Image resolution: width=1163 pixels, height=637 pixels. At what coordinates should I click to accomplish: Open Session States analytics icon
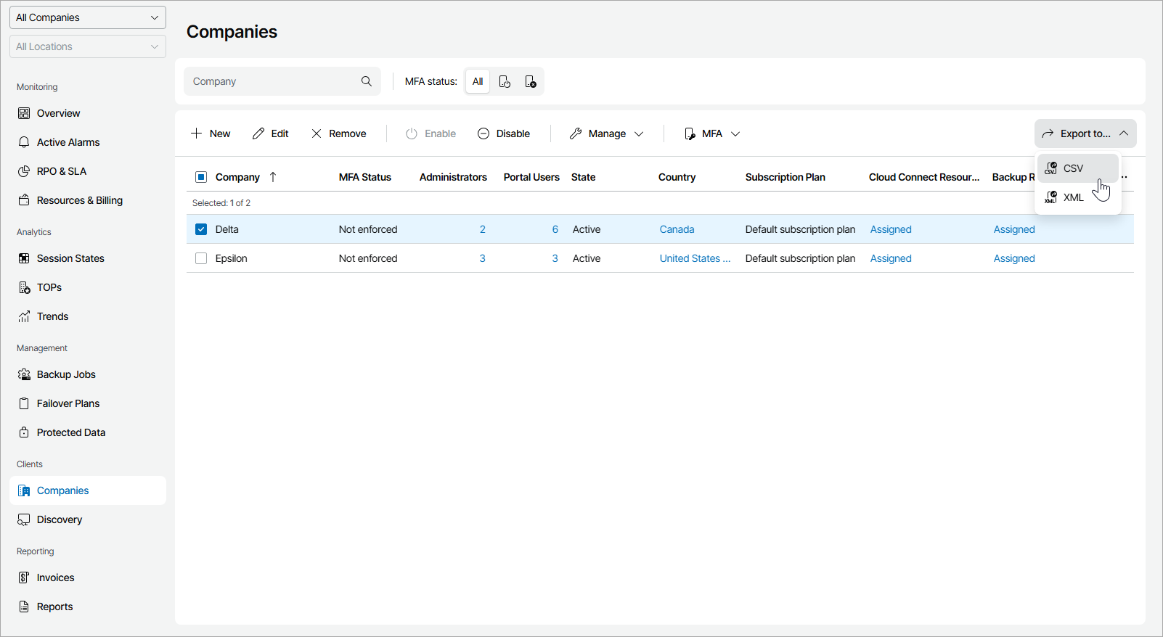(x=24, y=258)
